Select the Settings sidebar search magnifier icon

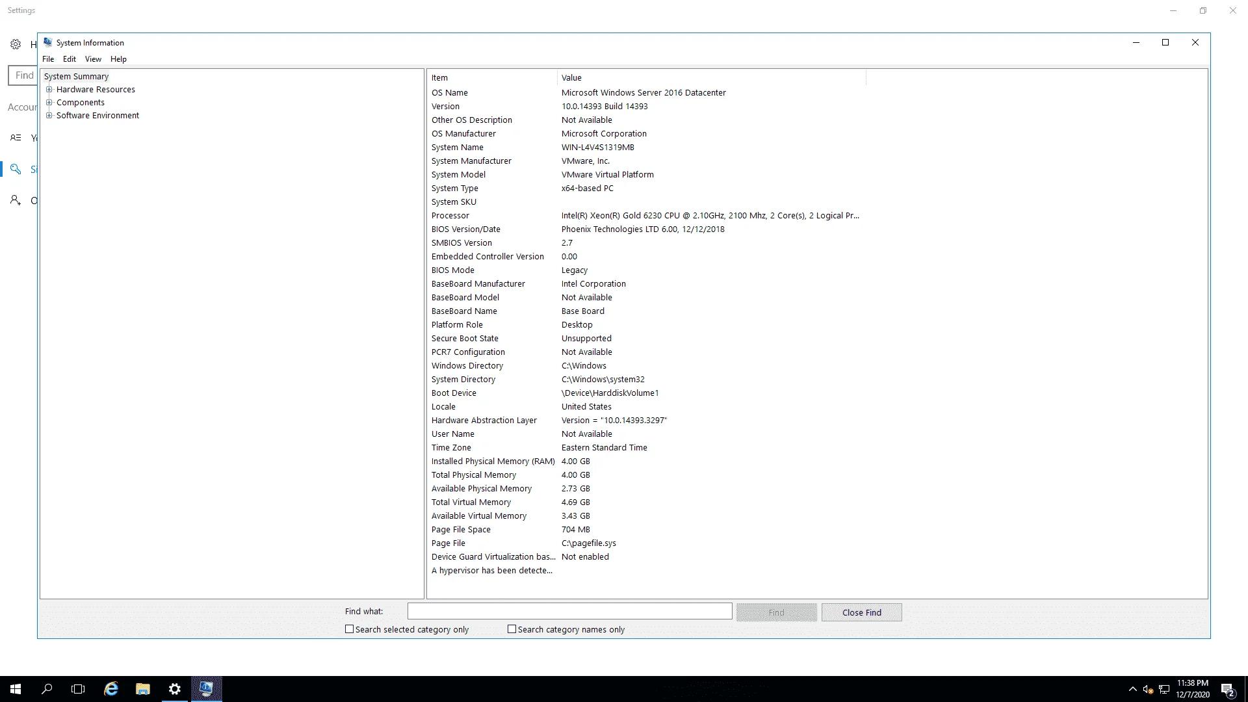pos(16,169)
